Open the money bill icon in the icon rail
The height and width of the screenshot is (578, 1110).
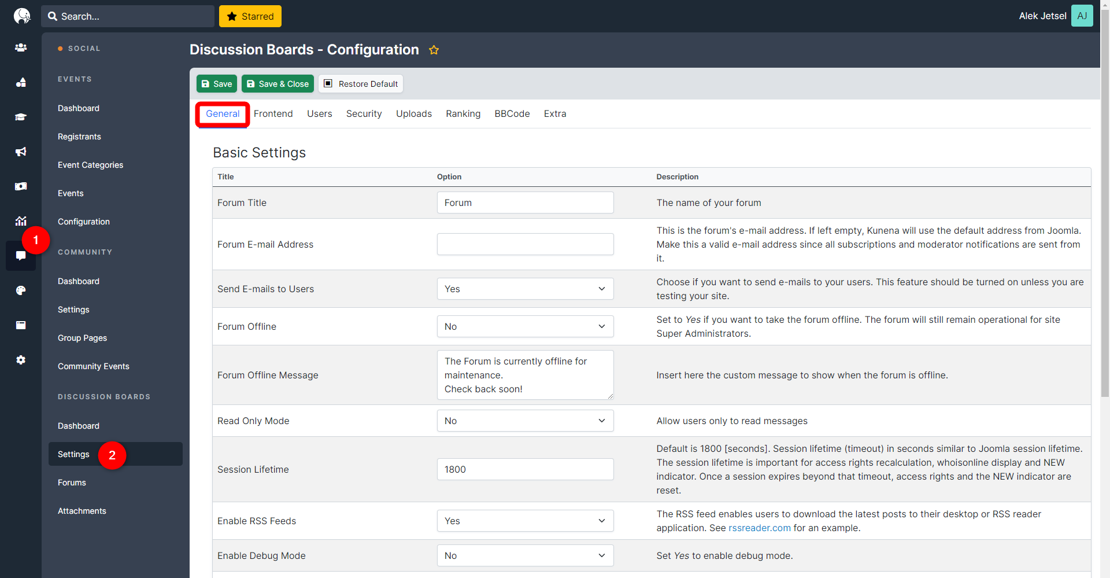[21, 186]
